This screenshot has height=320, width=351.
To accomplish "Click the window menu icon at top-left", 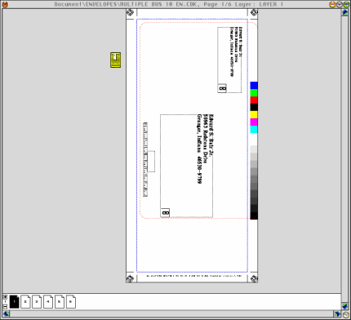I will [5, 4].
